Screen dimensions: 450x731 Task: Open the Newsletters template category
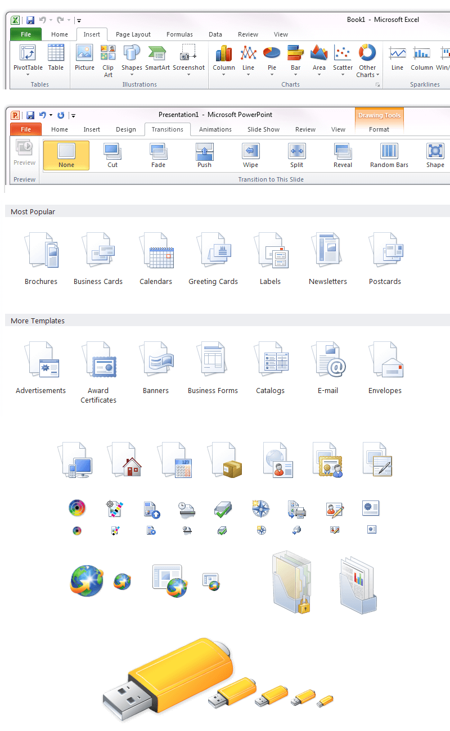pyautogui.click(x=328, y=258)
